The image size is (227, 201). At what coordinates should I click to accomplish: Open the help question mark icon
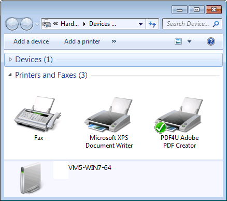tap(211, 41)
